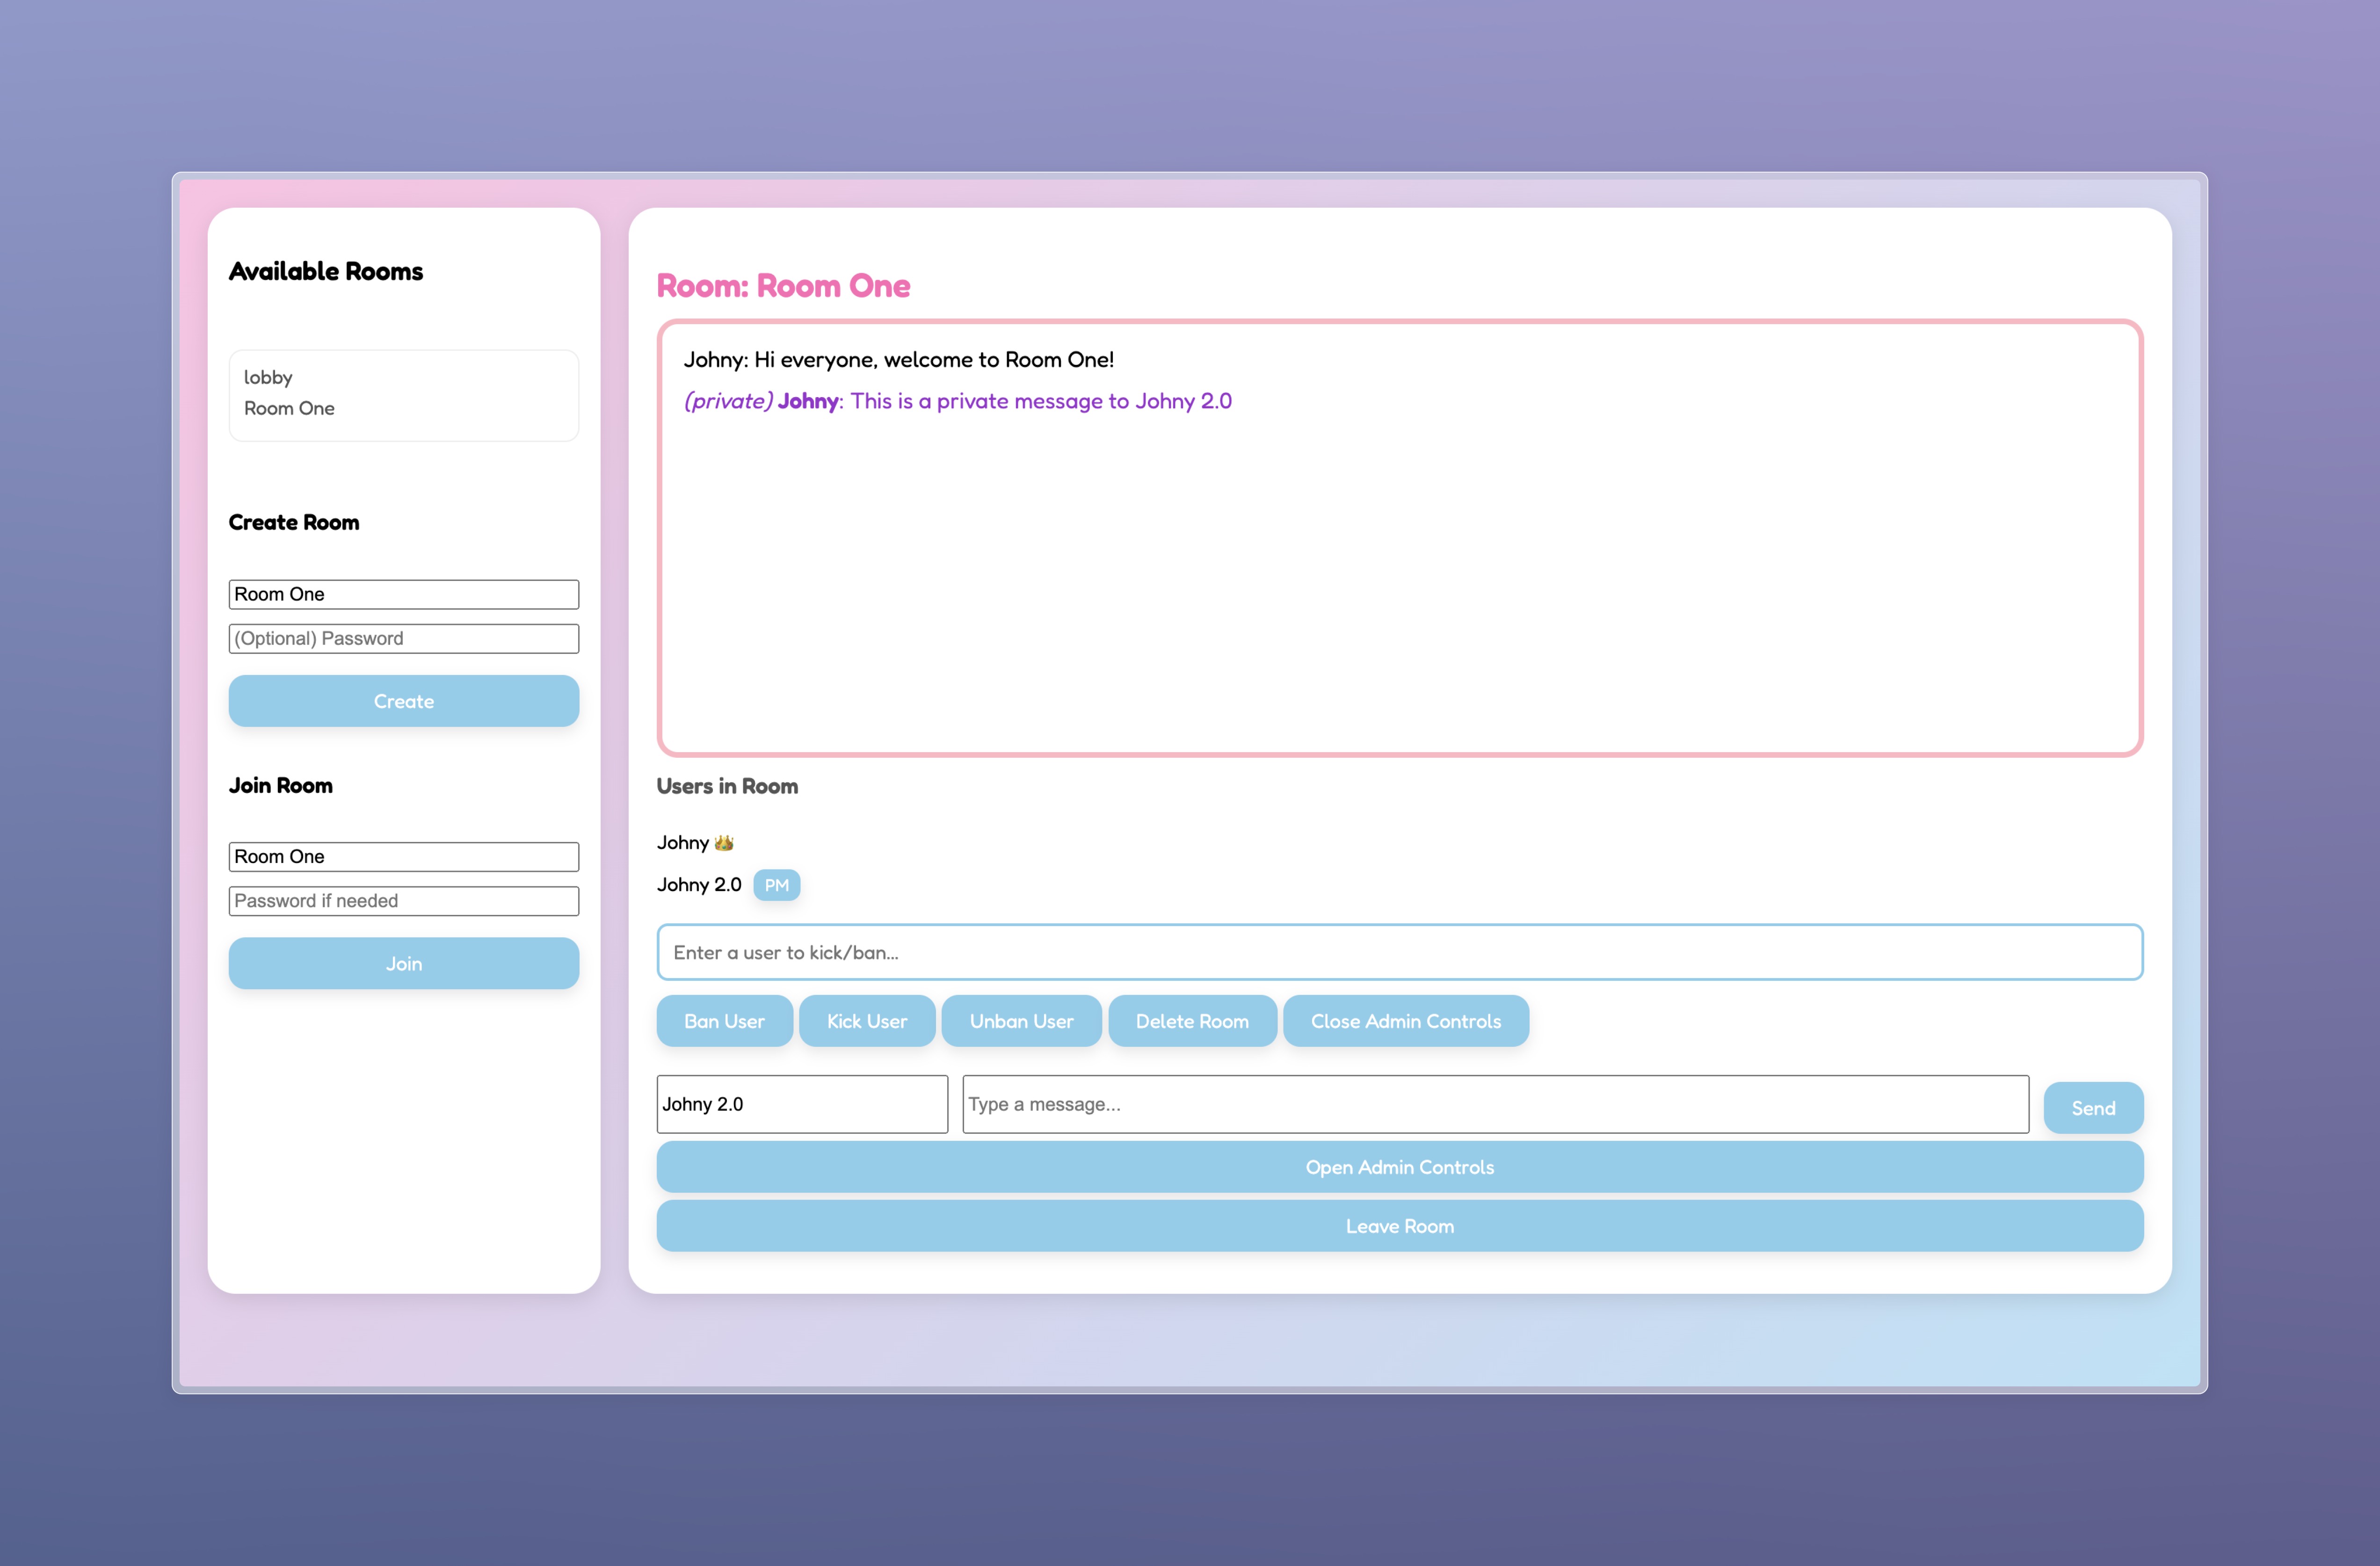The width and height of the screenshot is (2380, 1566).
Task: Close Admin Controls panel
Action: pyautogui.click(x=1405, y=1021)
